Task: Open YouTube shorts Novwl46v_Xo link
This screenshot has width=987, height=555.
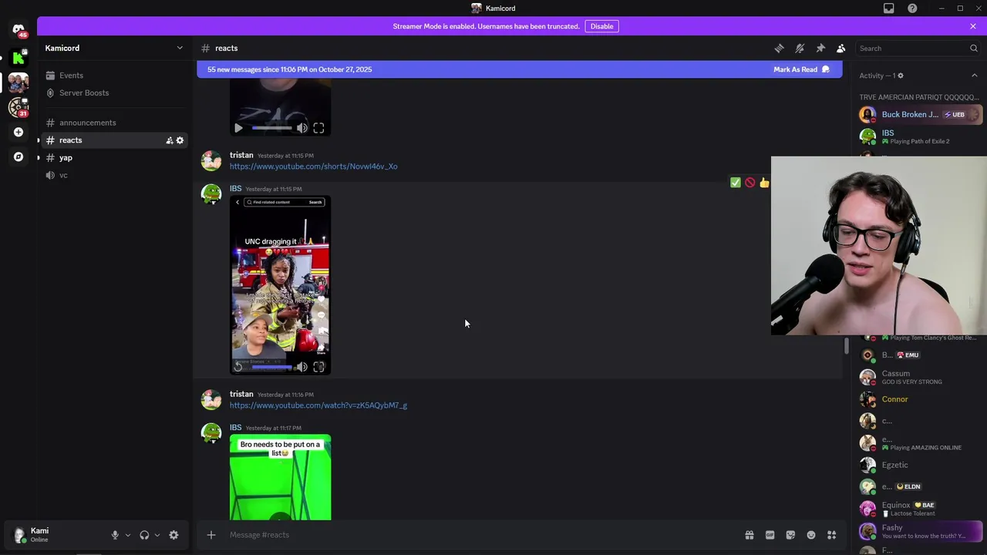Action: [x=313, y=166]
